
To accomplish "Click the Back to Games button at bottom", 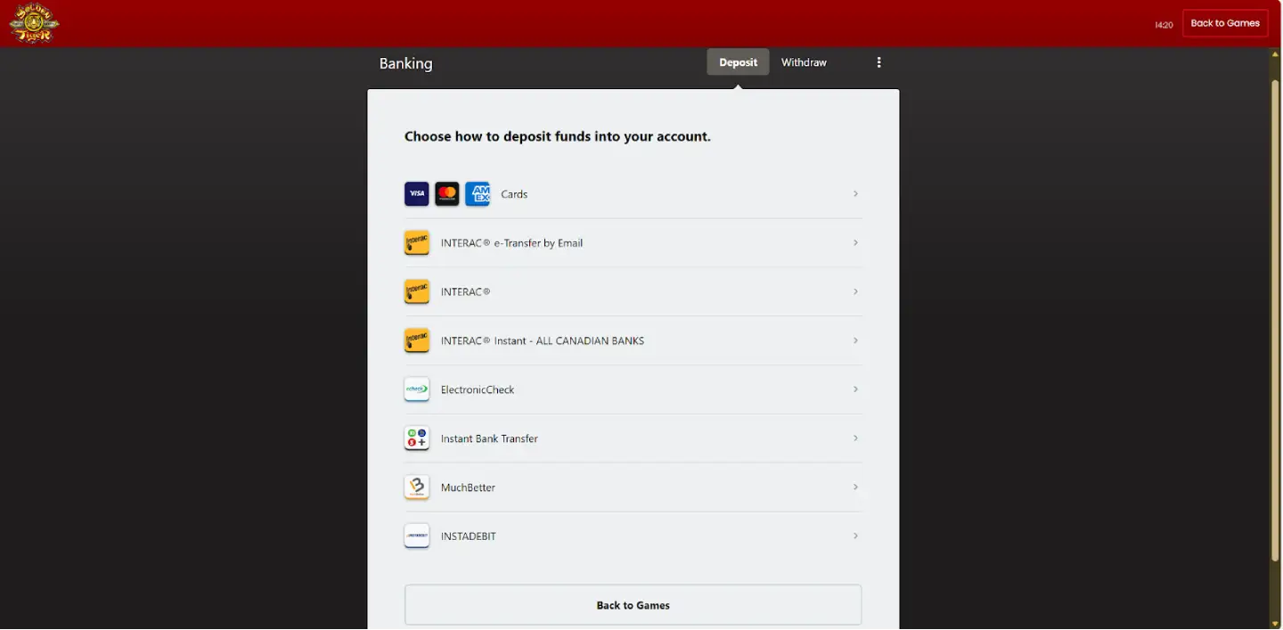I will coord(633,604).
